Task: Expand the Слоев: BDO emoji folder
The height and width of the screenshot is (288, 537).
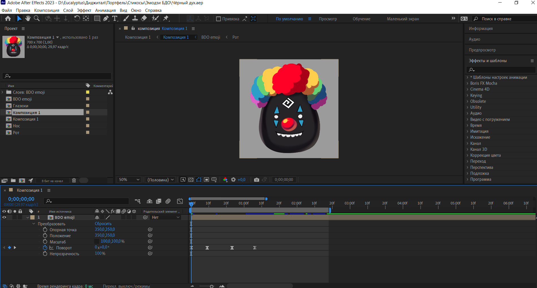Action: click(x=3, y=92)
